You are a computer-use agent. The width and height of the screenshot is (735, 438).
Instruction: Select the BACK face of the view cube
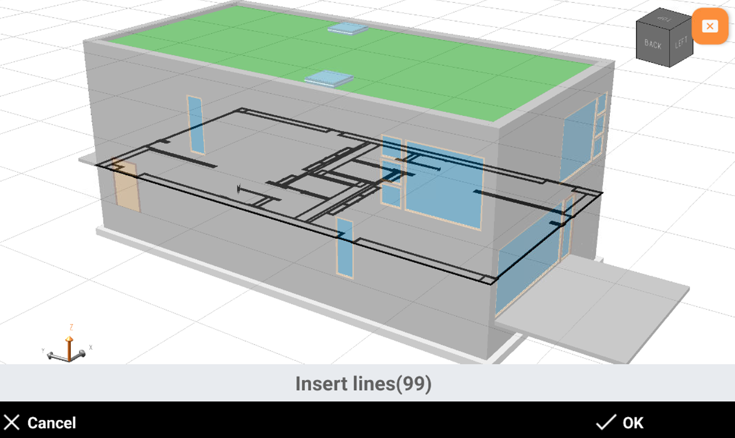coord(653,44)
